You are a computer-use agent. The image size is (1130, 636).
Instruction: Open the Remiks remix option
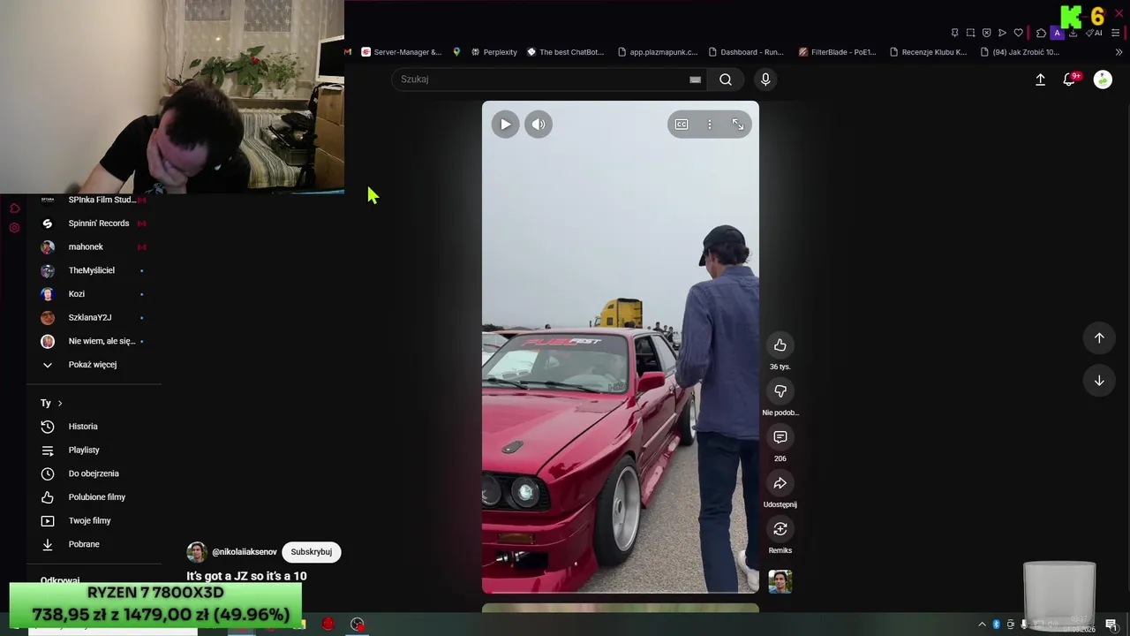click(780, 529)
